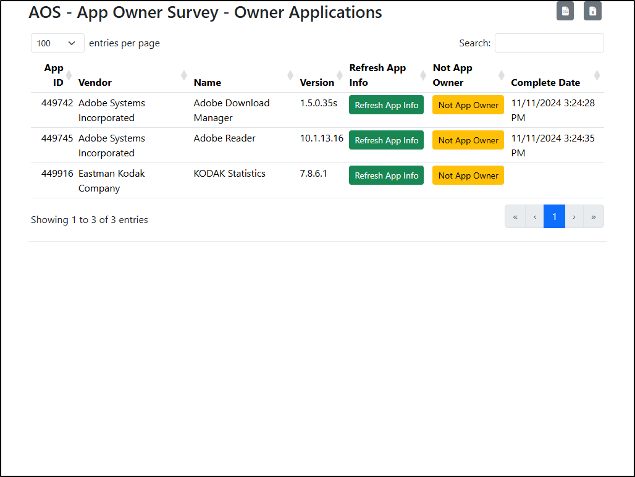Image resolution: width=635 pixels, height=477 pixels.
Task: Go to the next page of results
Action: [574, 217]
